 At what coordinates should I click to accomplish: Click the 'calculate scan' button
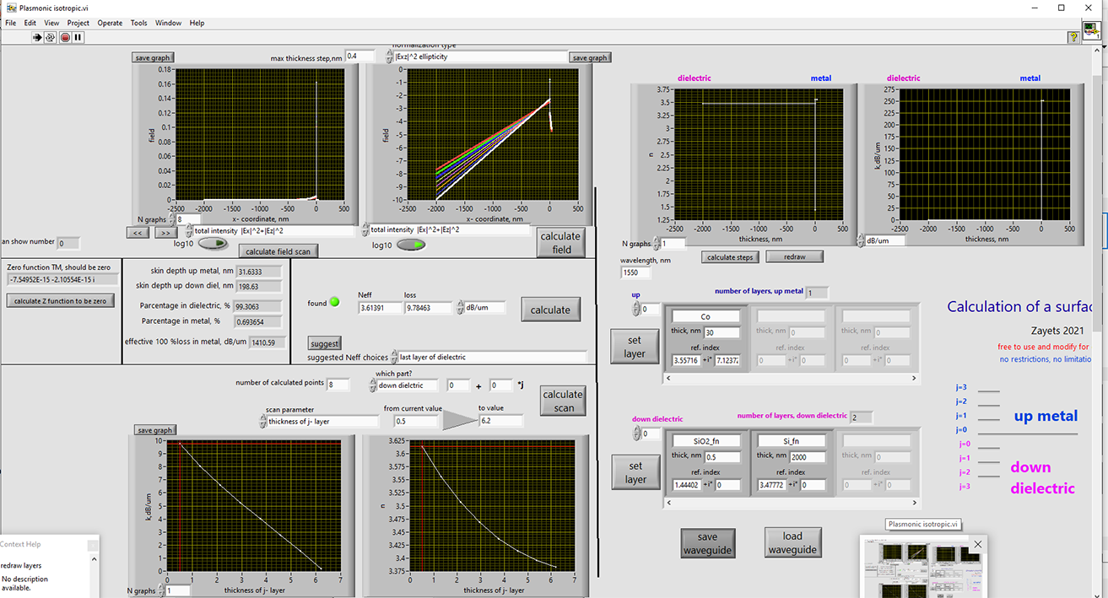tap(562, 401)
